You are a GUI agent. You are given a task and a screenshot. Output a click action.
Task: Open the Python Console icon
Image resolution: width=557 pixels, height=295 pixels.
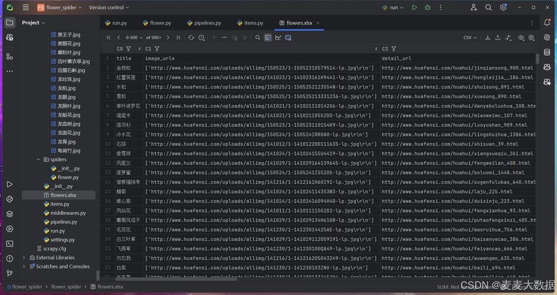point(9,199)
